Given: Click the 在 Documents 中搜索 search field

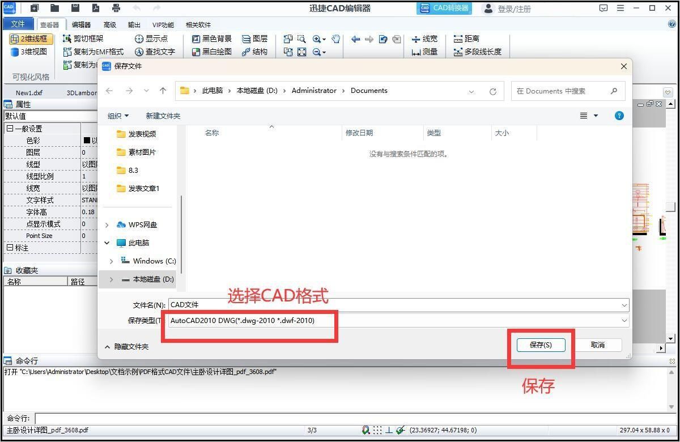Looking at the screenshot, I should 567,91.
